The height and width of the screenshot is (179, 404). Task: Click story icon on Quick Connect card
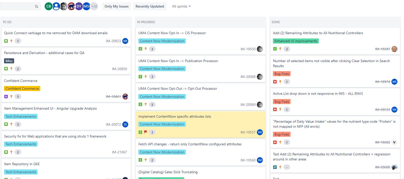pos(6,41)
